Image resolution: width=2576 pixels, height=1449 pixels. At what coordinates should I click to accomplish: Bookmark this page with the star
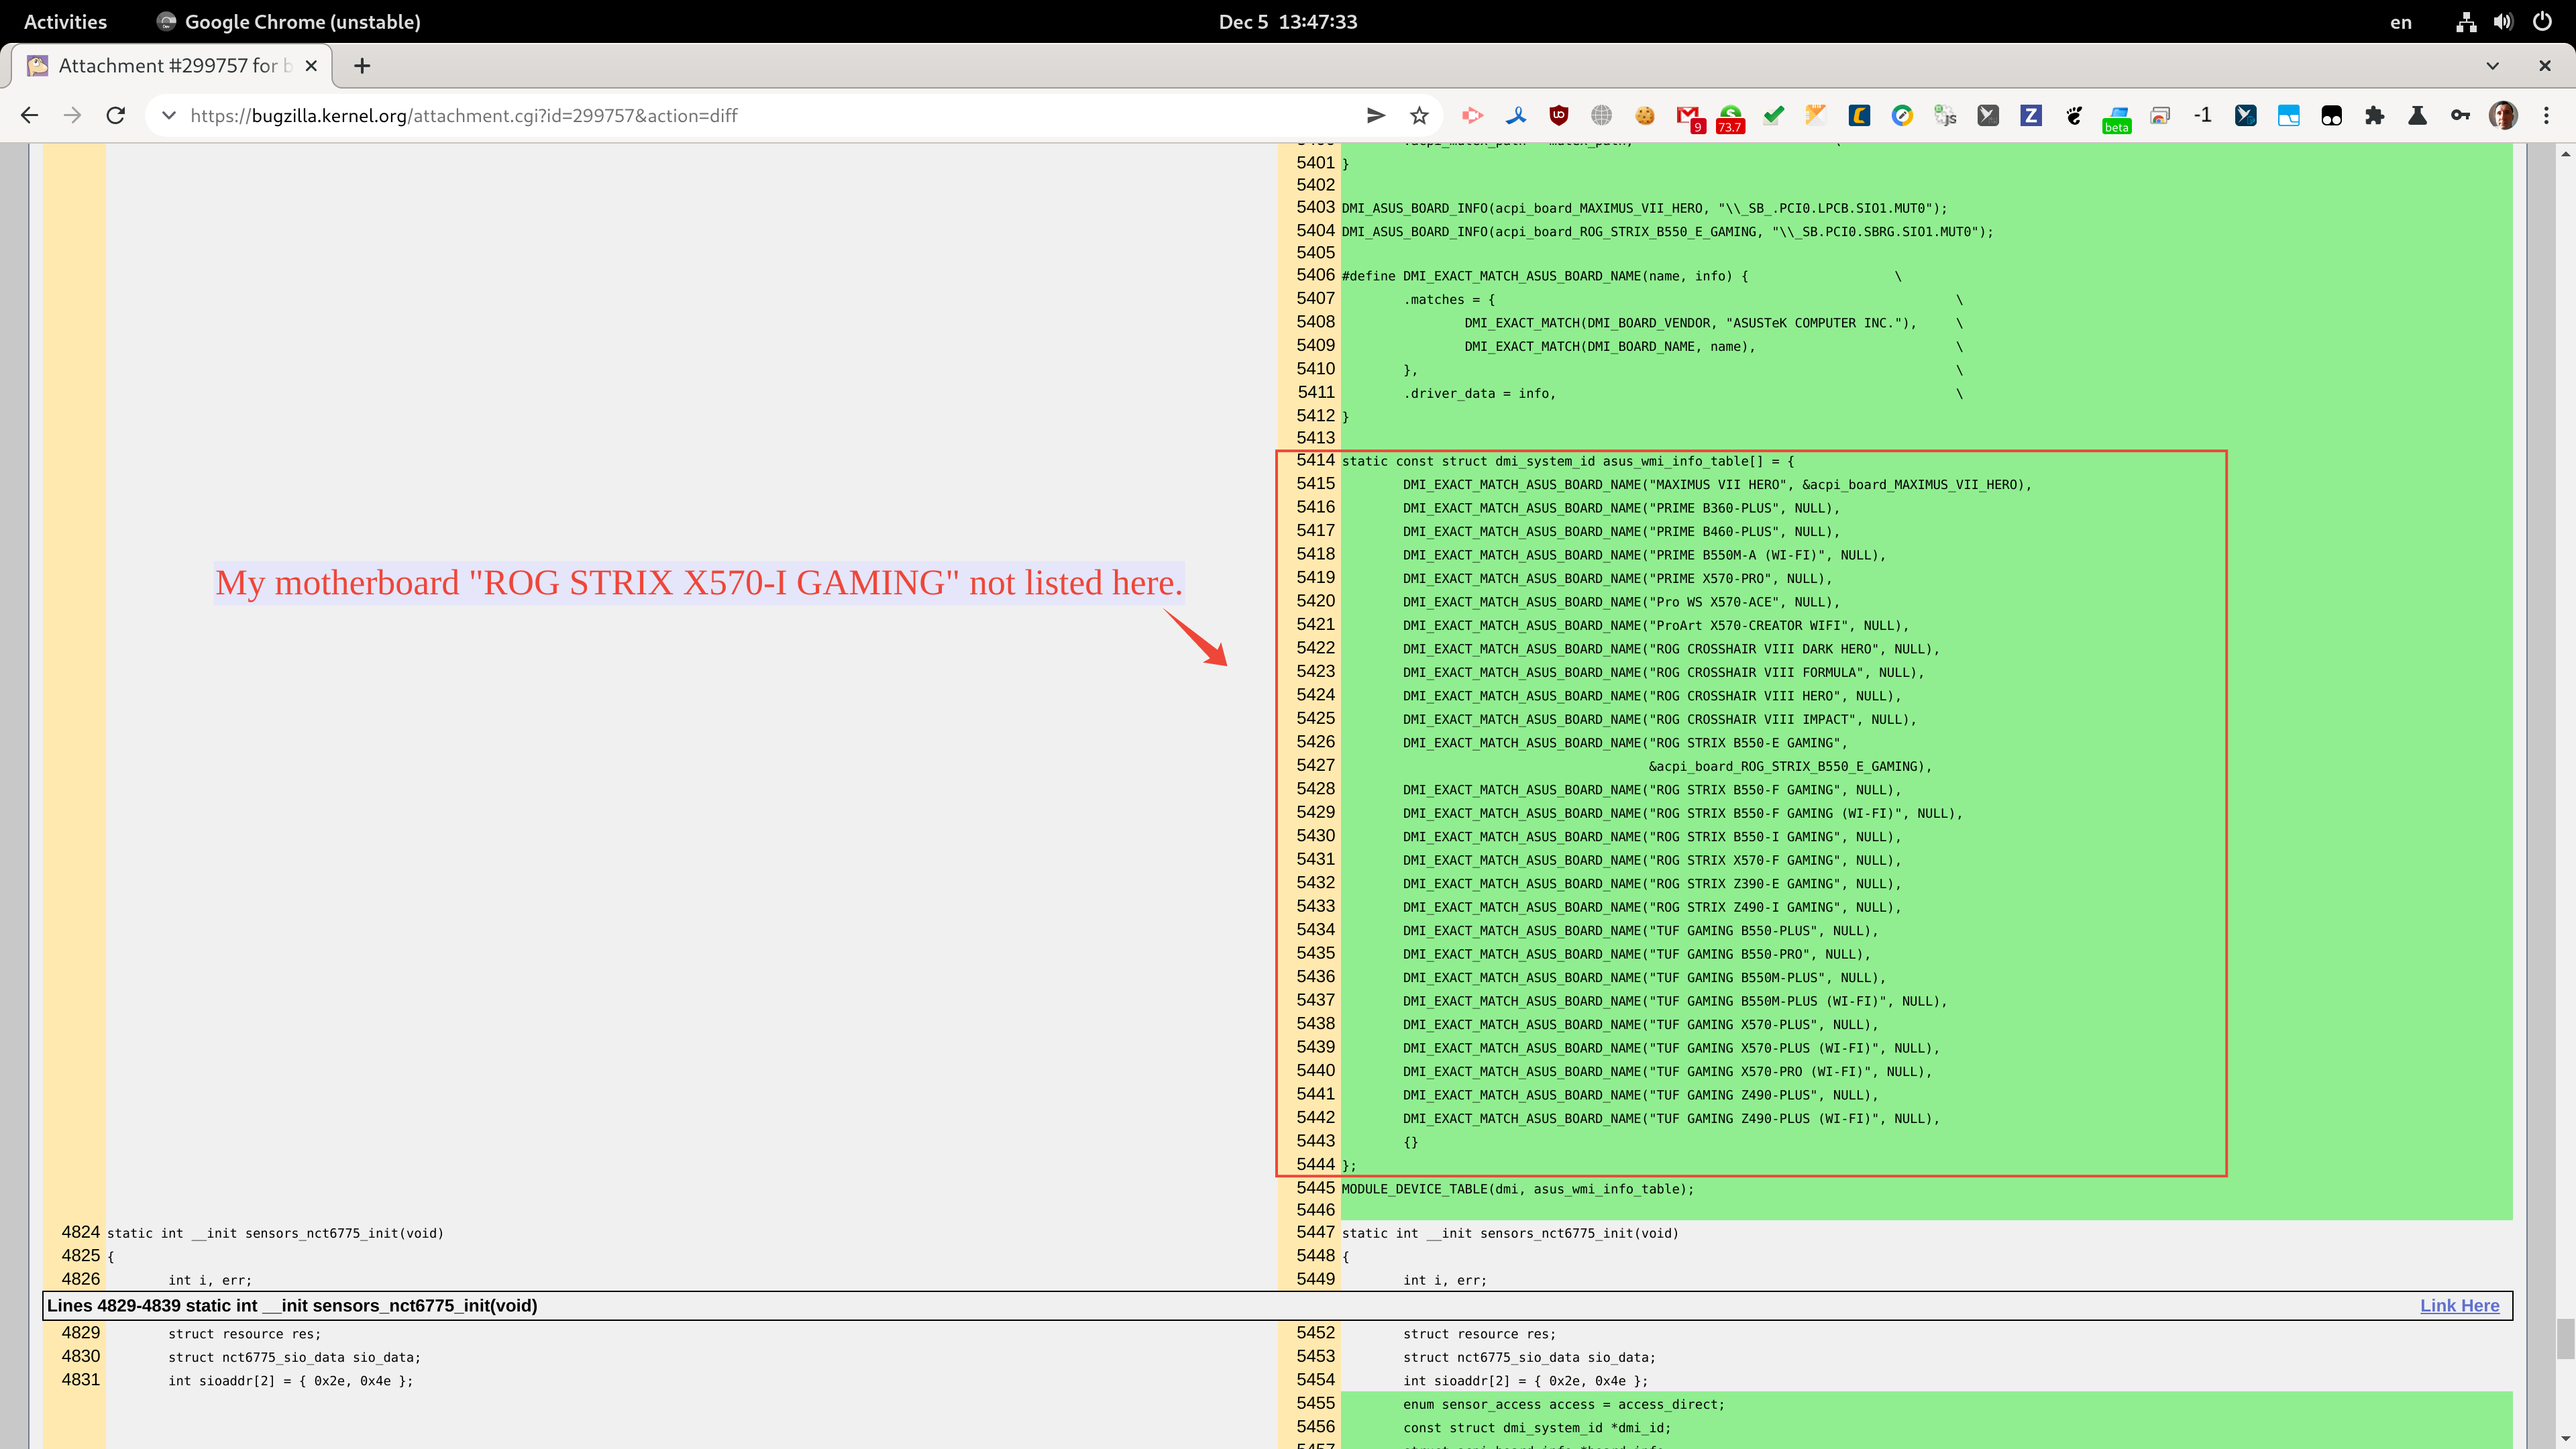[1419, 116]
